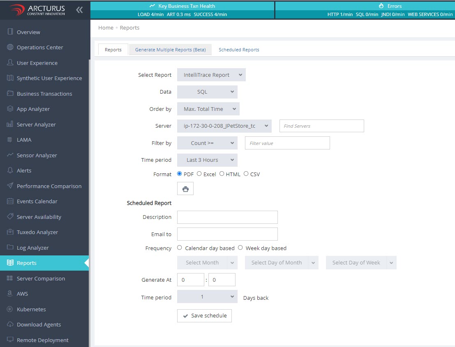Click the Alerts bell icon
This screenshot has width=455, height=347.
tap(10, 170)
